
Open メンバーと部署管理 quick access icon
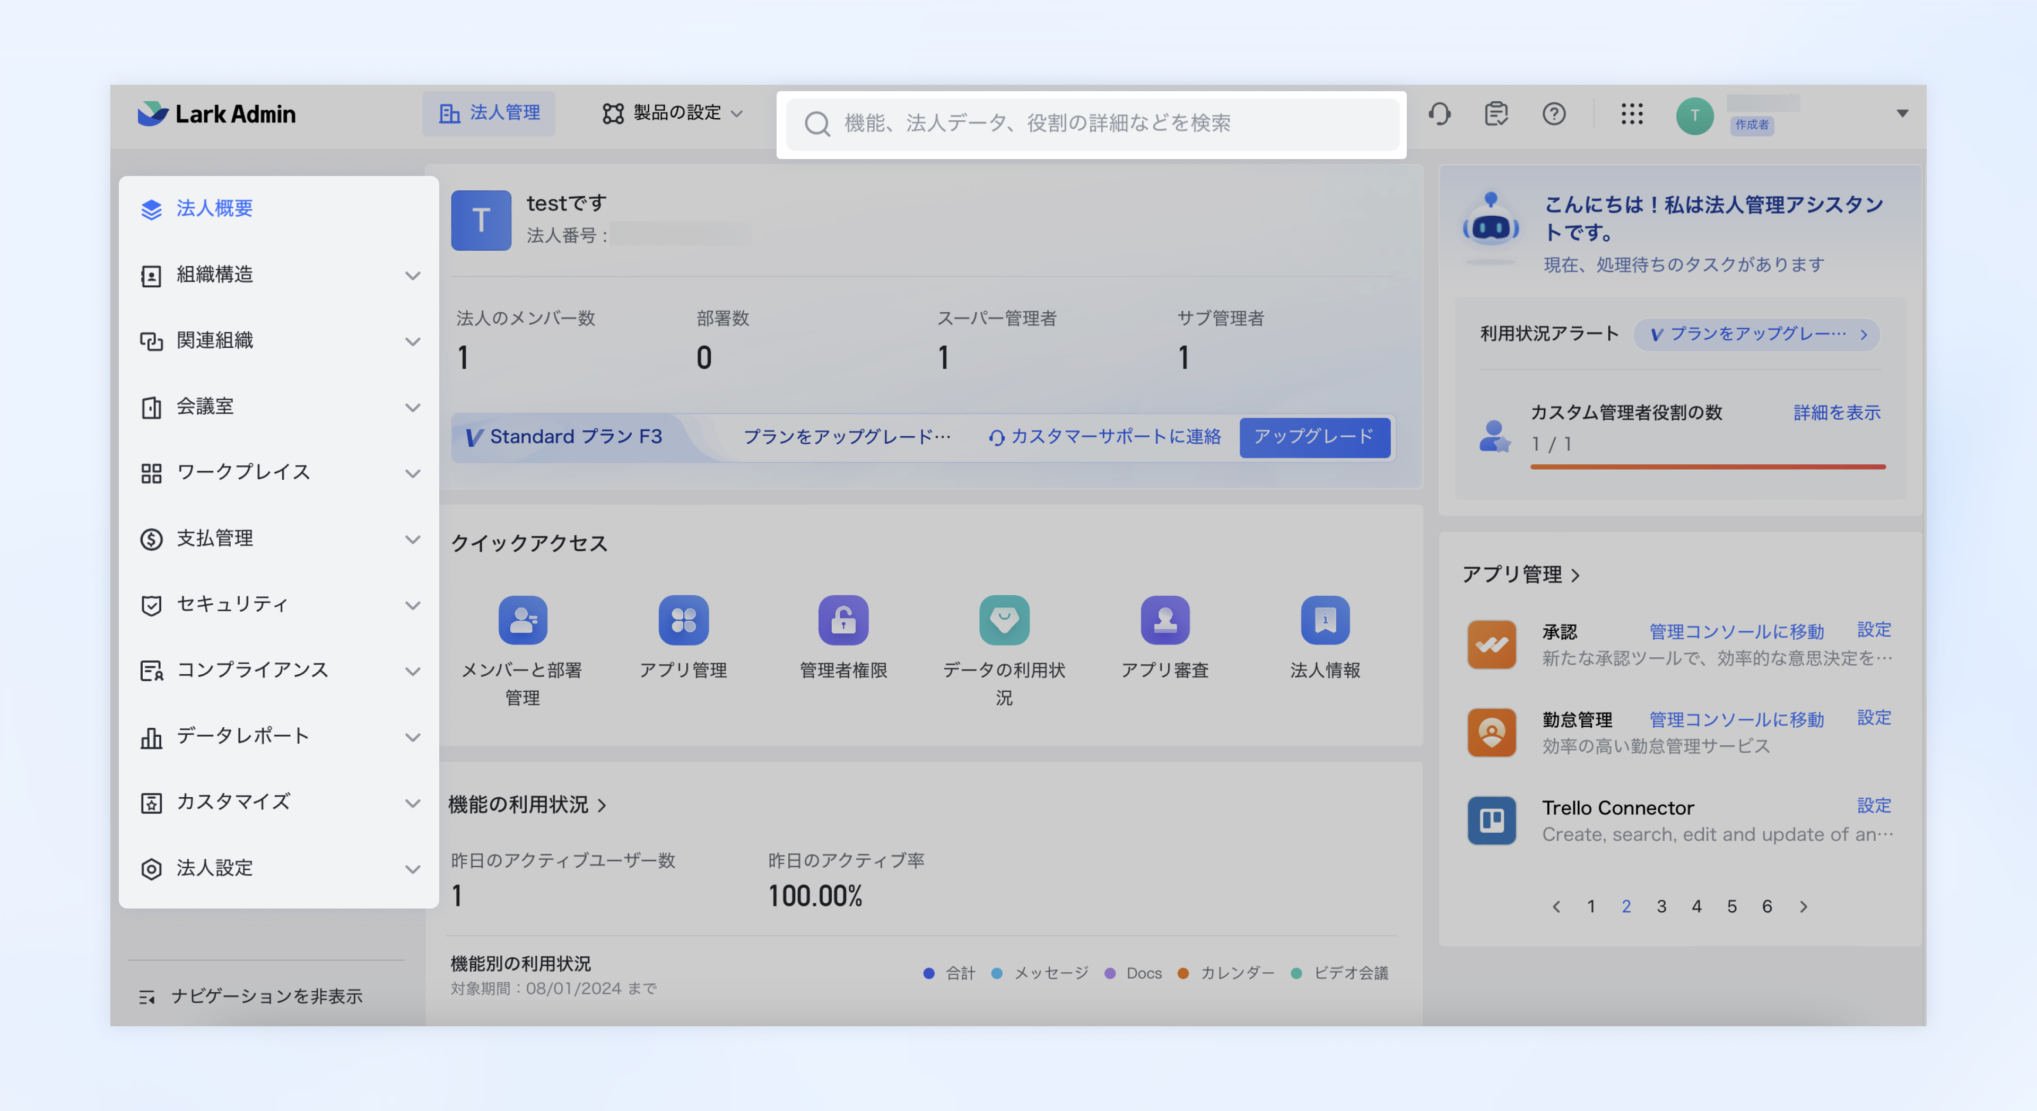pyautogui.click(x=523, y=620)
